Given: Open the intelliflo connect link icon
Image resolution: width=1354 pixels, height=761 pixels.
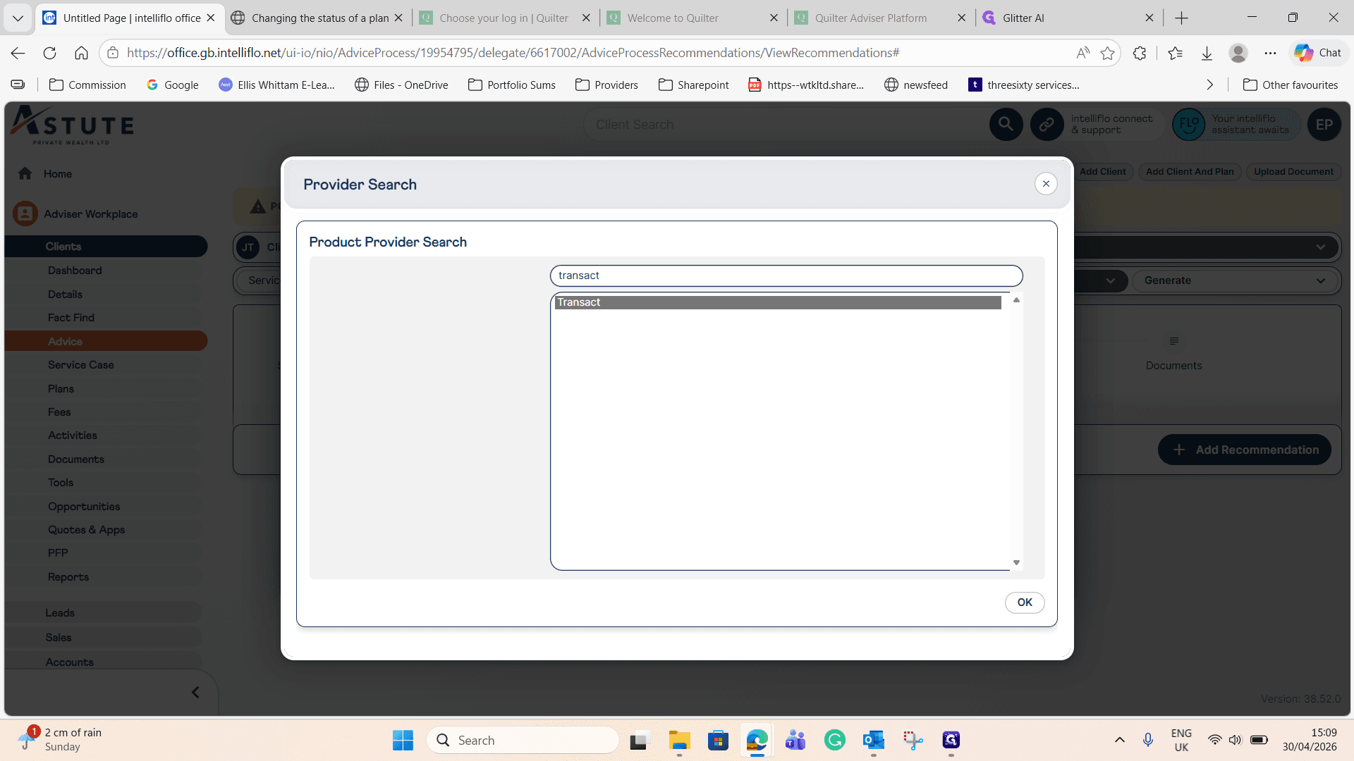Looking at the screenshot, I should click(1047, 125).
